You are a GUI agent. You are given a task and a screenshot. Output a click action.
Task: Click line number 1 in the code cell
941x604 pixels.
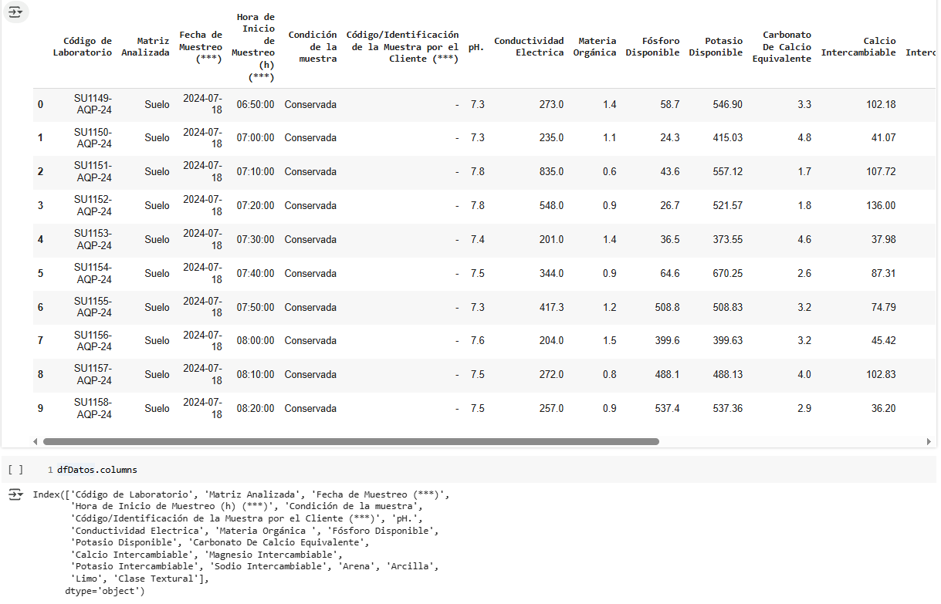click(49, 470)
